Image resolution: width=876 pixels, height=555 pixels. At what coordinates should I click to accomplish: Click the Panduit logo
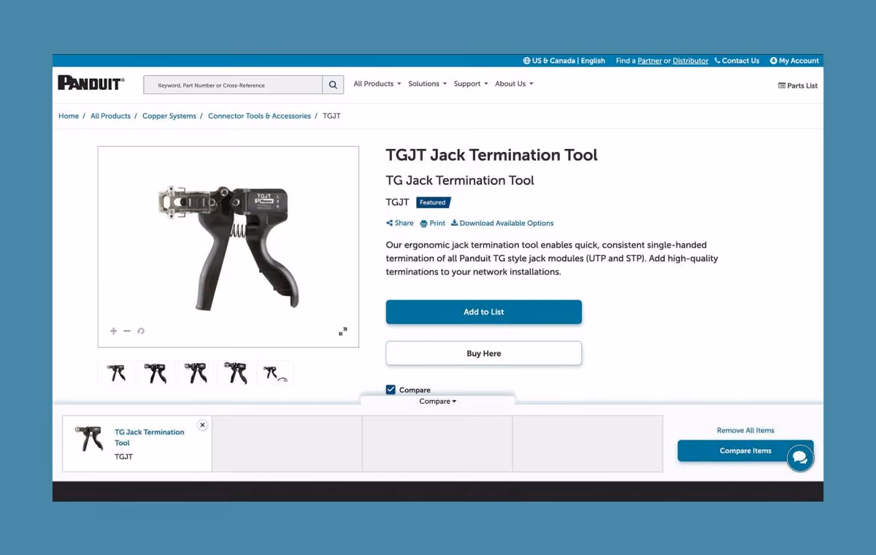91,83
